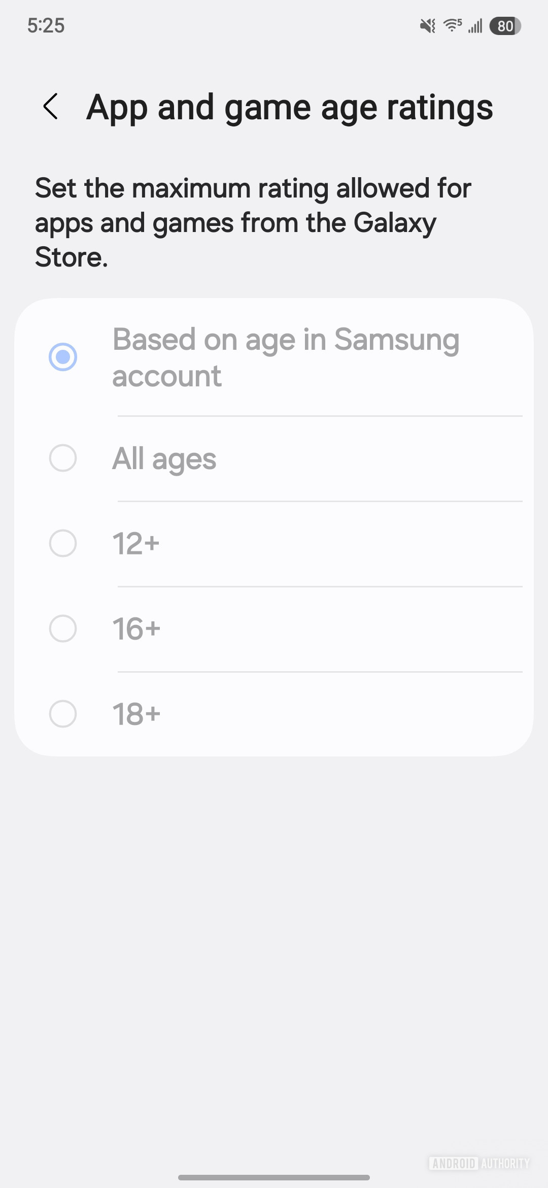Tap the "18+" rating label
Screen dimensions: 548x1188
click(136, 714)
